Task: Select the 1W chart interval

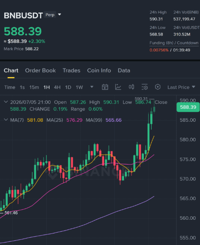Action: (x=79, y=87)
